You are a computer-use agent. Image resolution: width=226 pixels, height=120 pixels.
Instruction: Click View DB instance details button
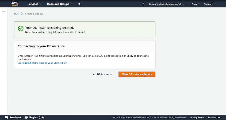pos(137,74)
